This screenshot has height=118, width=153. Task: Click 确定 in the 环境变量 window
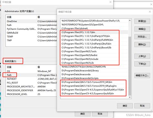point(83,114)
